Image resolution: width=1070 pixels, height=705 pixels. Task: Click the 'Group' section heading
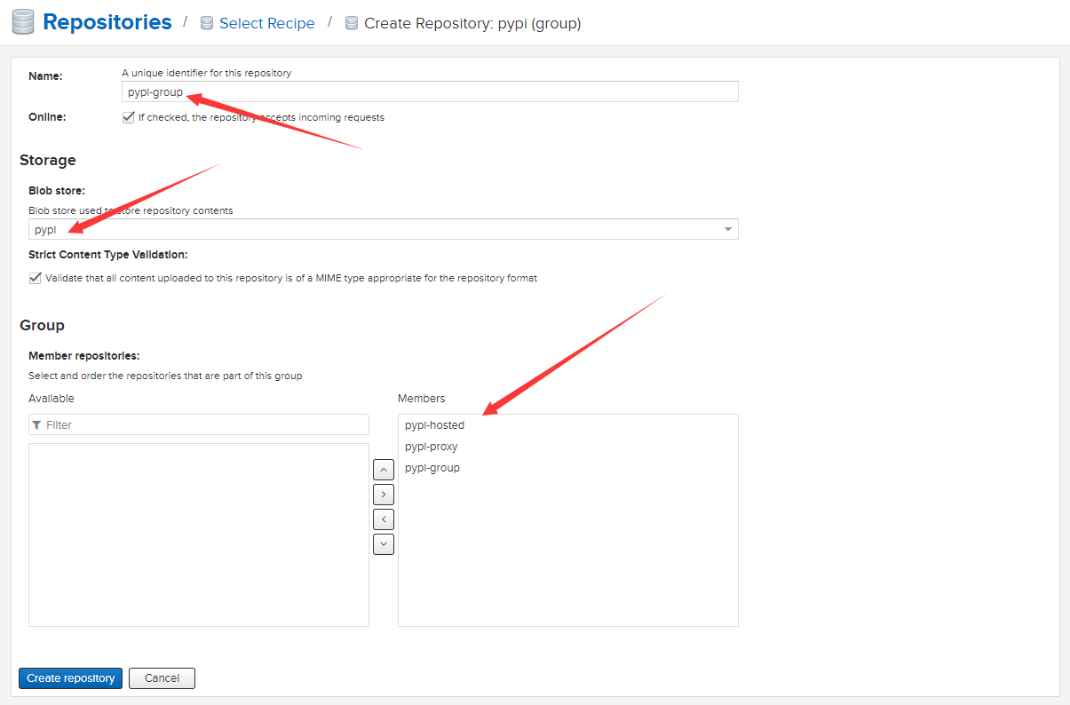point(42,325)
